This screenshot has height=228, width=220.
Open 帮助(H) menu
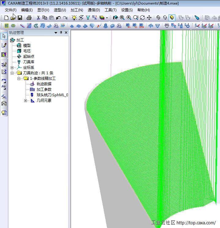[144, 10]
